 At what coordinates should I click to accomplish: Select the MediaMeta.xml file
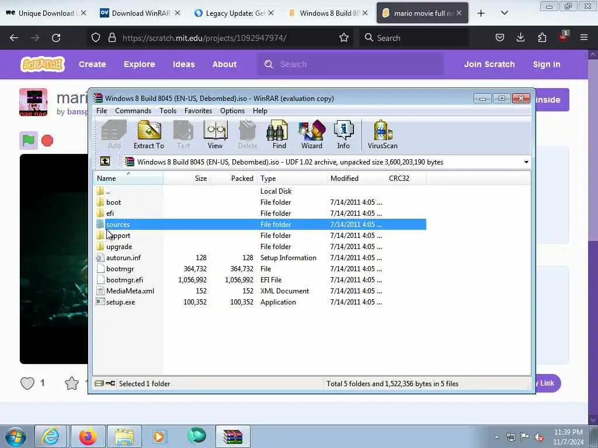coord(260,291)
